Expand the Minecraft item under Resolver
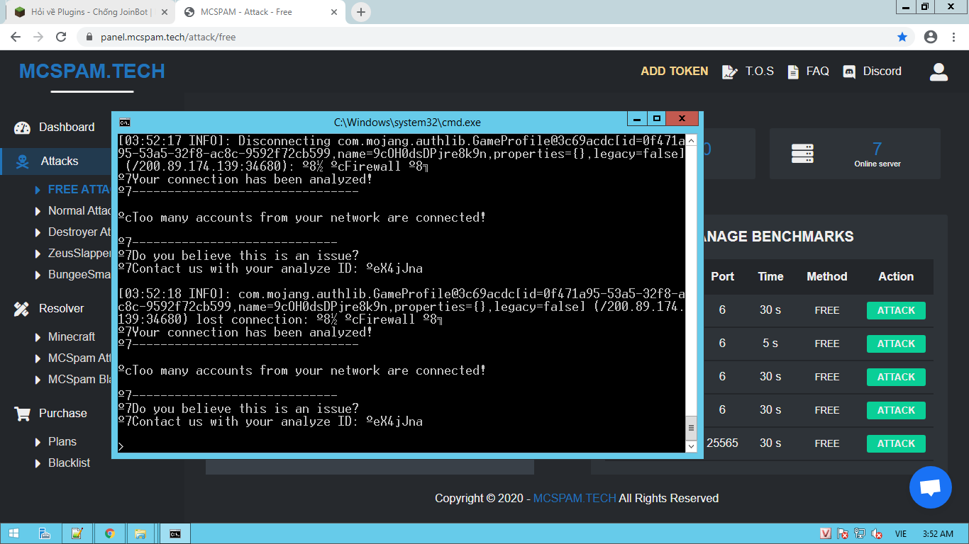This screenshot has height=544, width=969. [x=71, y=336]
